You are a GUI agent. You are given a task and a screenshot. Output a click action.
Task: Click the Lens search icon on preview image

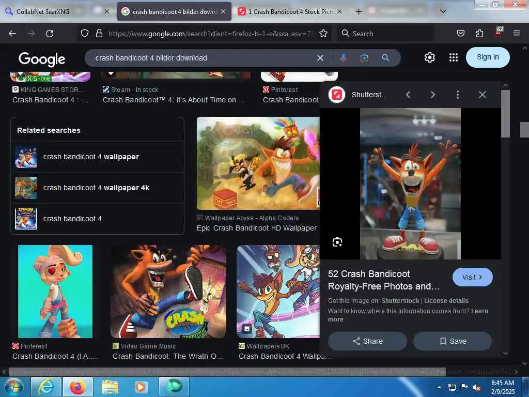pyautogui.click(x=337, y=242)
